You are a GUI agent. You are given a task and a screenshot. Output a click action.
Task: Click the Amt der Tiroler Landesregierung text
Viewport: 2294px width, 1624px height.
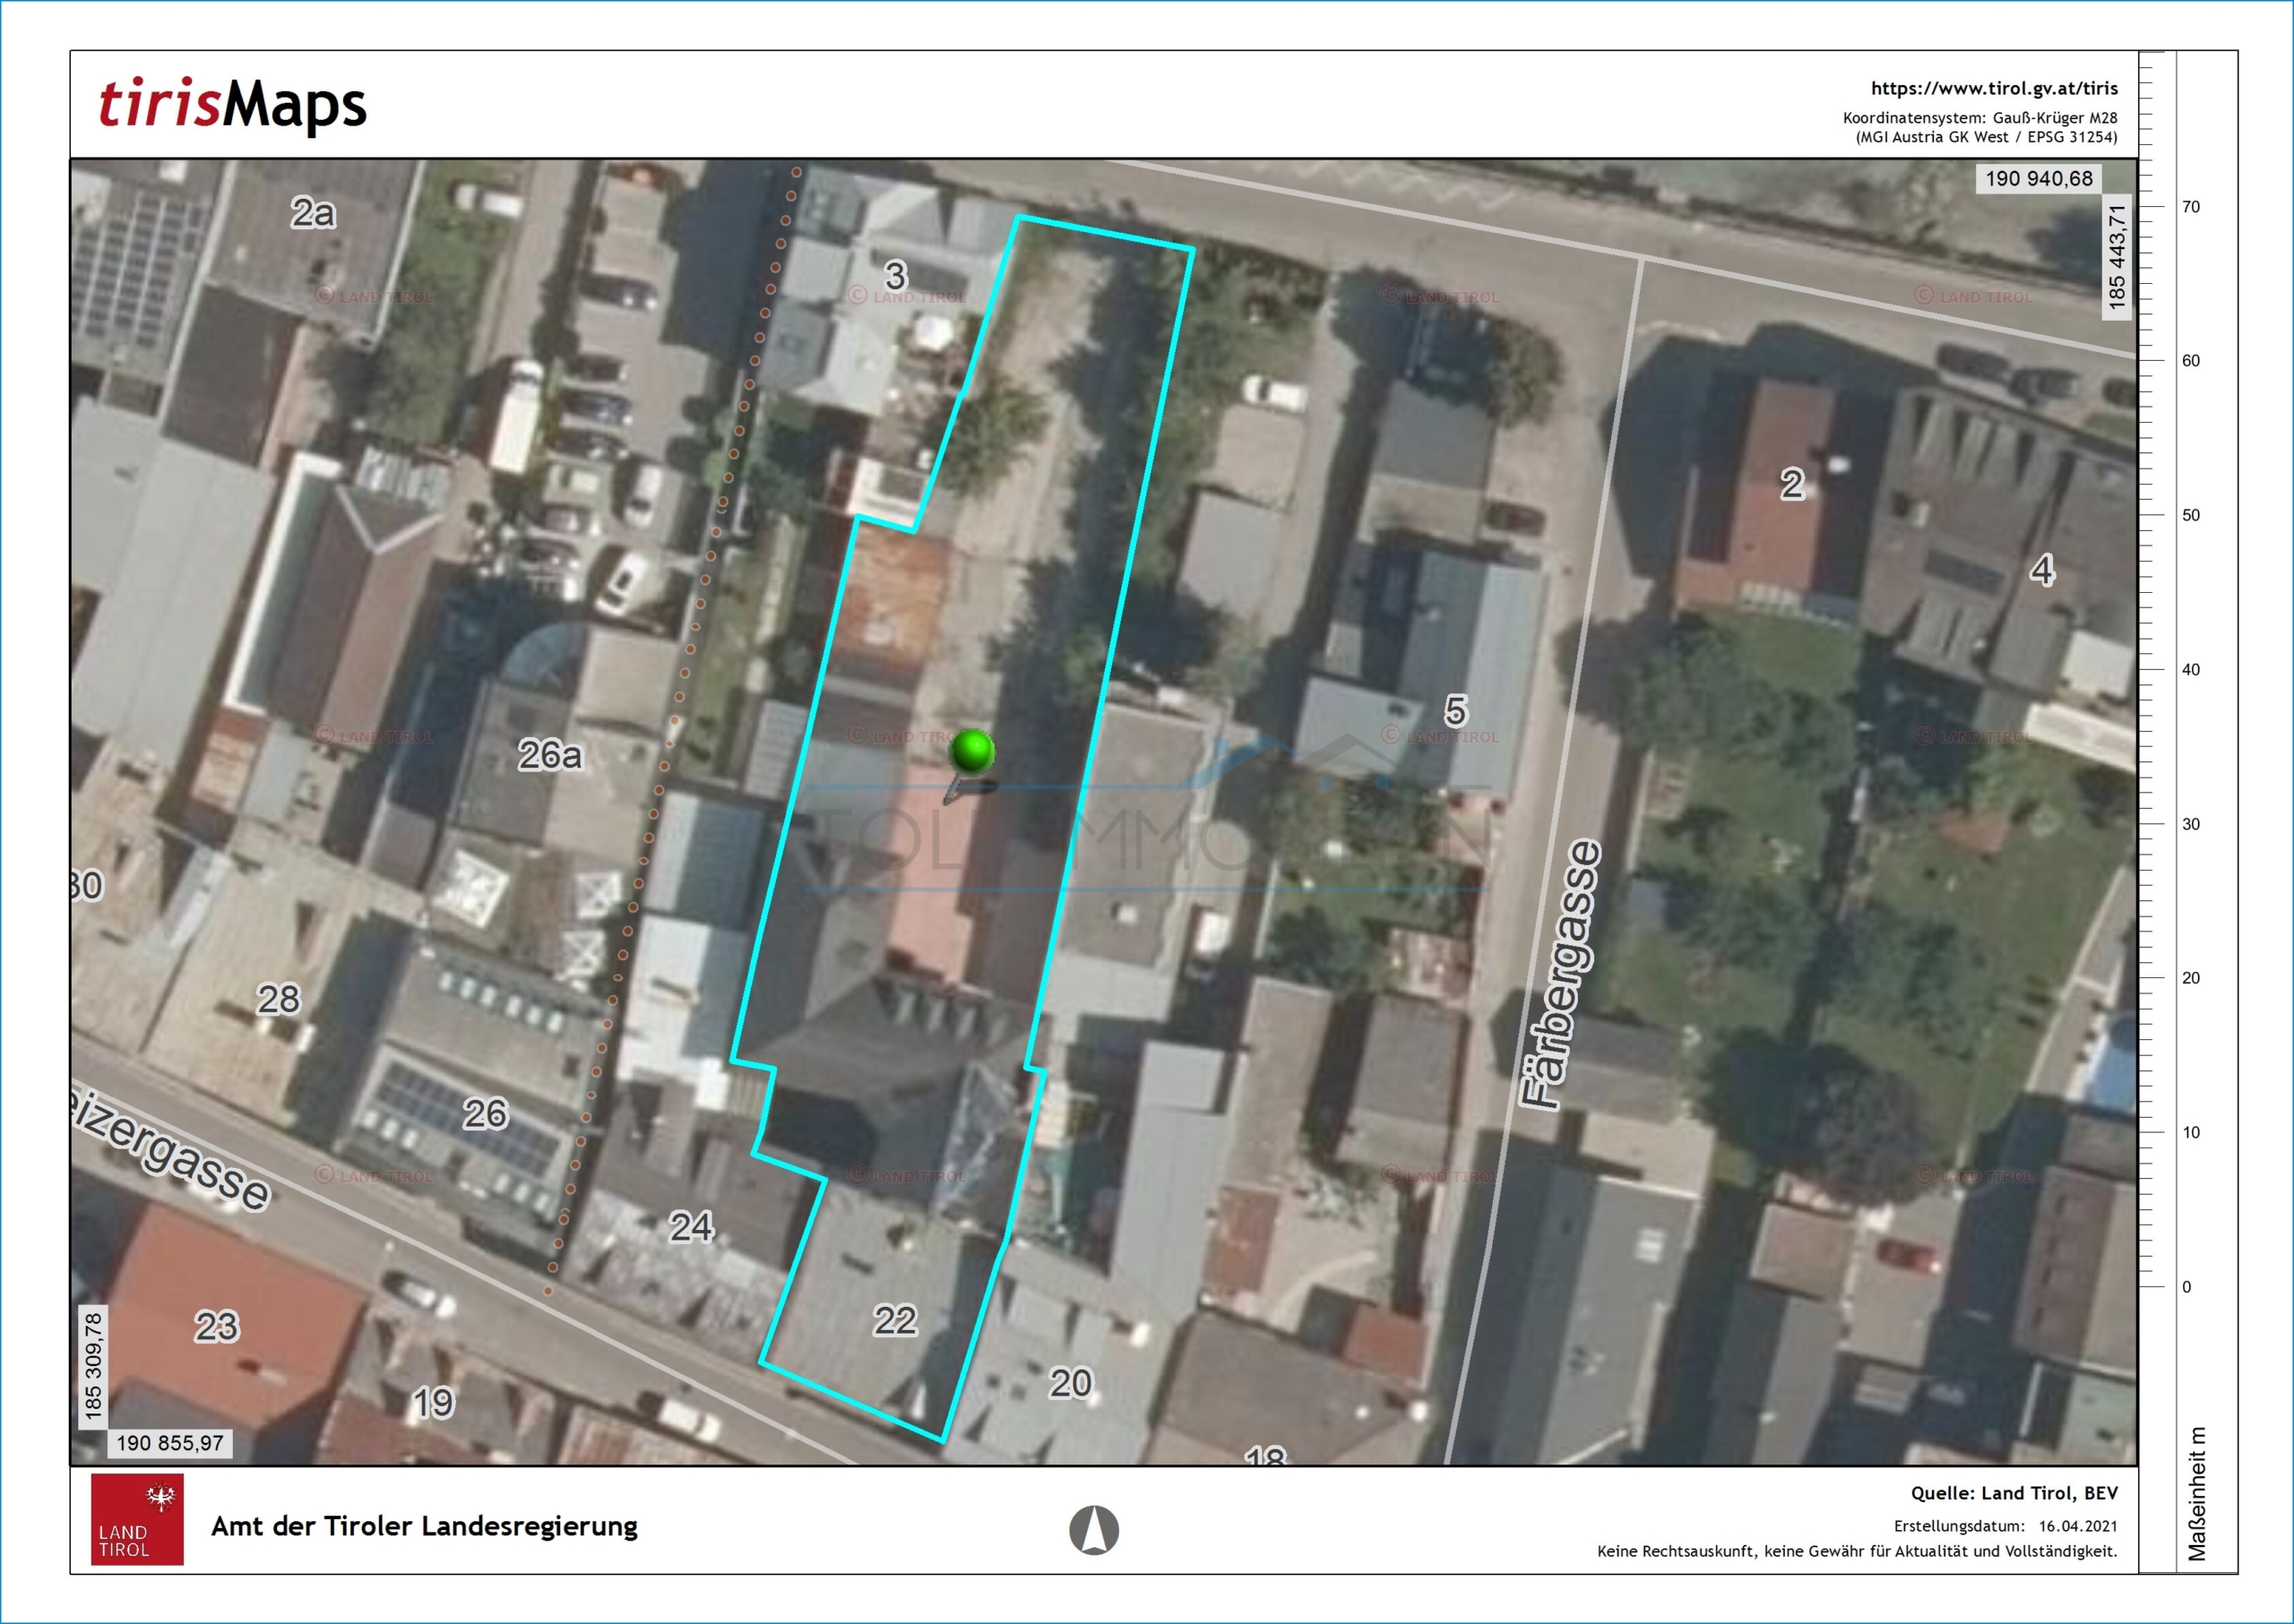[x=424, y=1526]
